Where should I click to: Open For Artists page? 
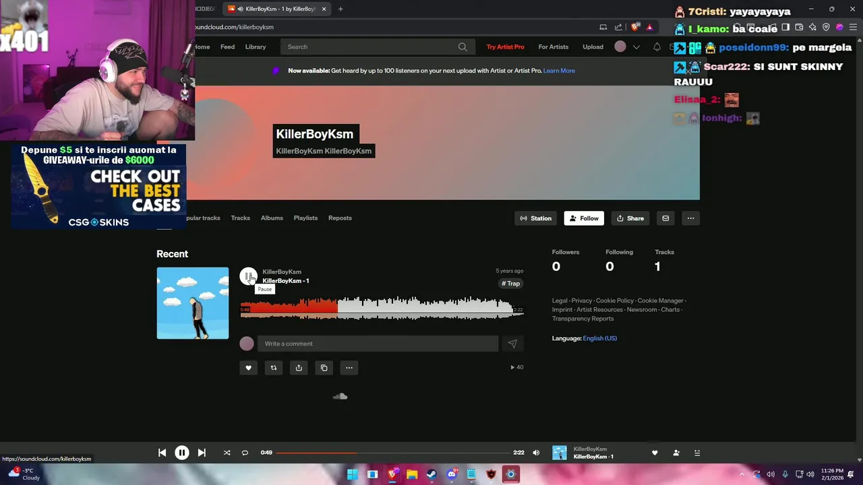tap(554, 46)
